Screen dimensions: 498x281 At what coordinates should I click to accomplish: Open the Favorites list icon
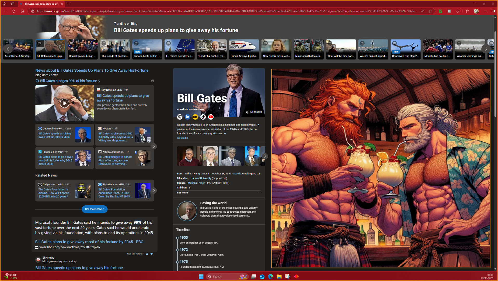[x=467, y=11]
